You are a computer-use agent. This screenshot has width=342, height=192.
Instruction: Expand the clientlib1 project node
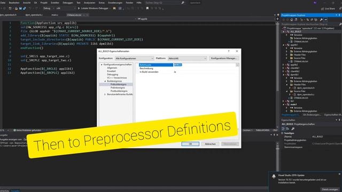point(284,68)
